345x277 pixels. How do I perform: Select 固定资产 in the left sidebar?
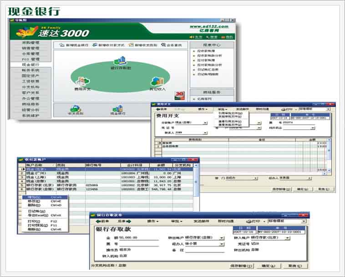point(31,76)
